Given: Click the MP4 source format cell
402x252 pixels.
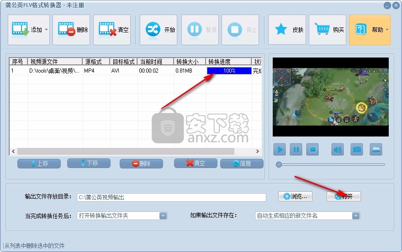Looking at the screenshot, I should 89,71.
